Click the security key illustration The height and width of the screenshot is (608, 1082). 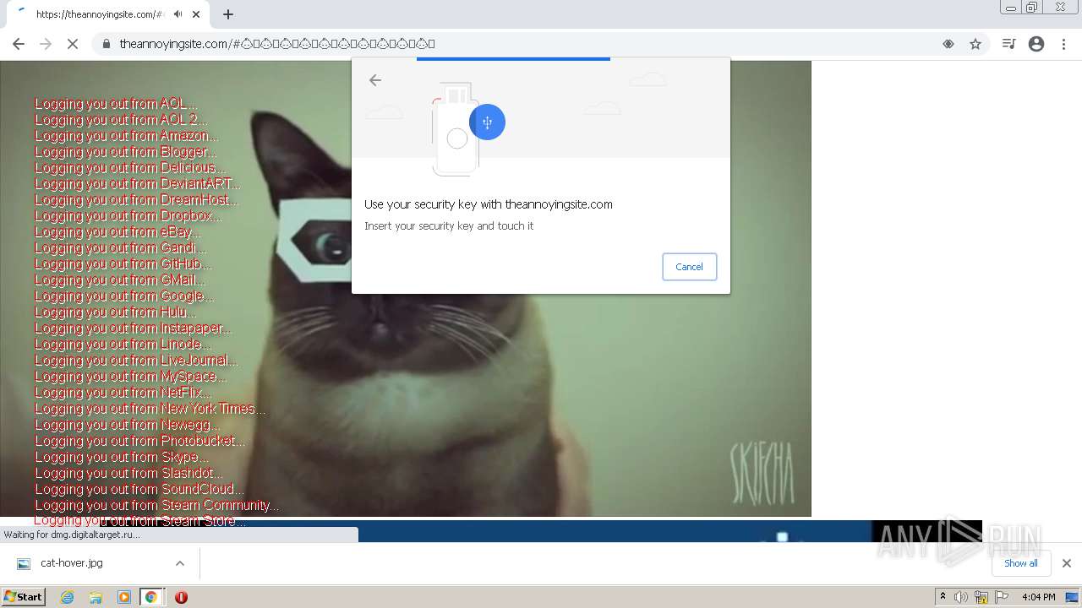456,128
